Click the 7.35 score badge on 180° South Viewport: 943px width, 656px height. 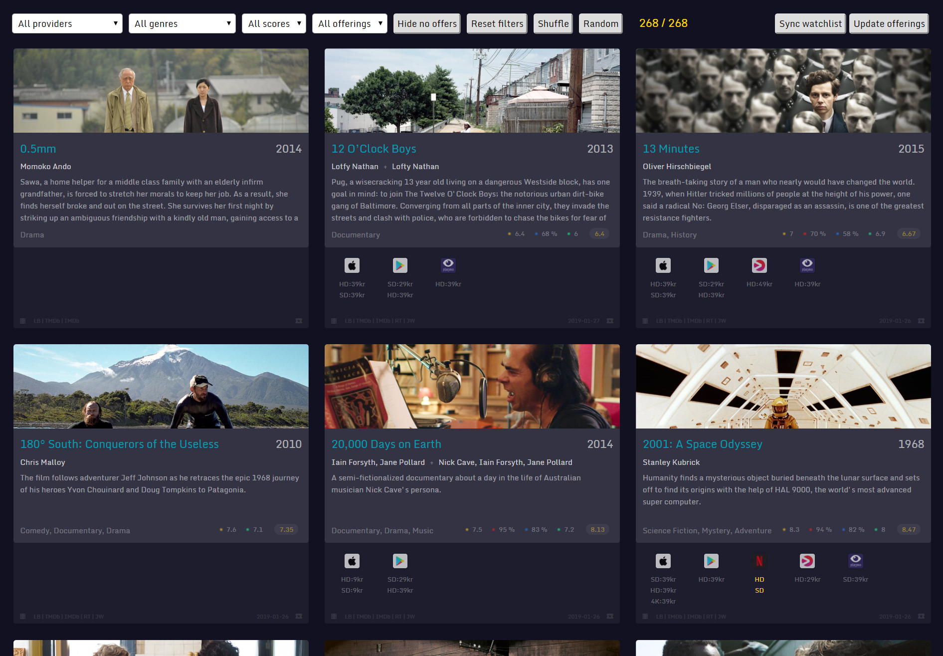click(x=286, y=529)
